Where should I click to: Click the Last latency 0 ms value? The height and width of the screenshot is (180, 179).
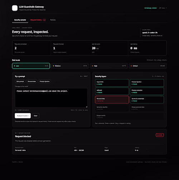point(134,48)
